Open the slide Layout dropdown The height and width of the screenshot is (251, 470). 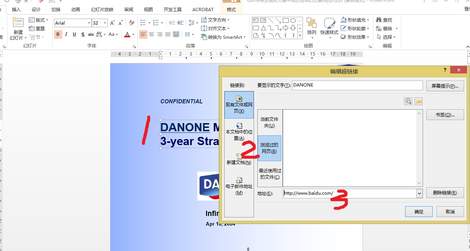click(x=39, y=20)
